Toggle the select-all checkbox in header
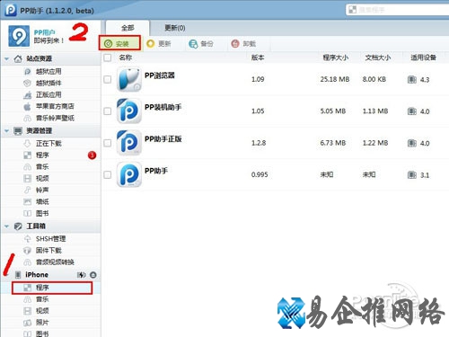The image size is (449, 337). click(x=107, y=58)
